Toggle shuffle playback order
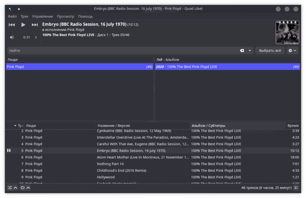 (10, 188)
